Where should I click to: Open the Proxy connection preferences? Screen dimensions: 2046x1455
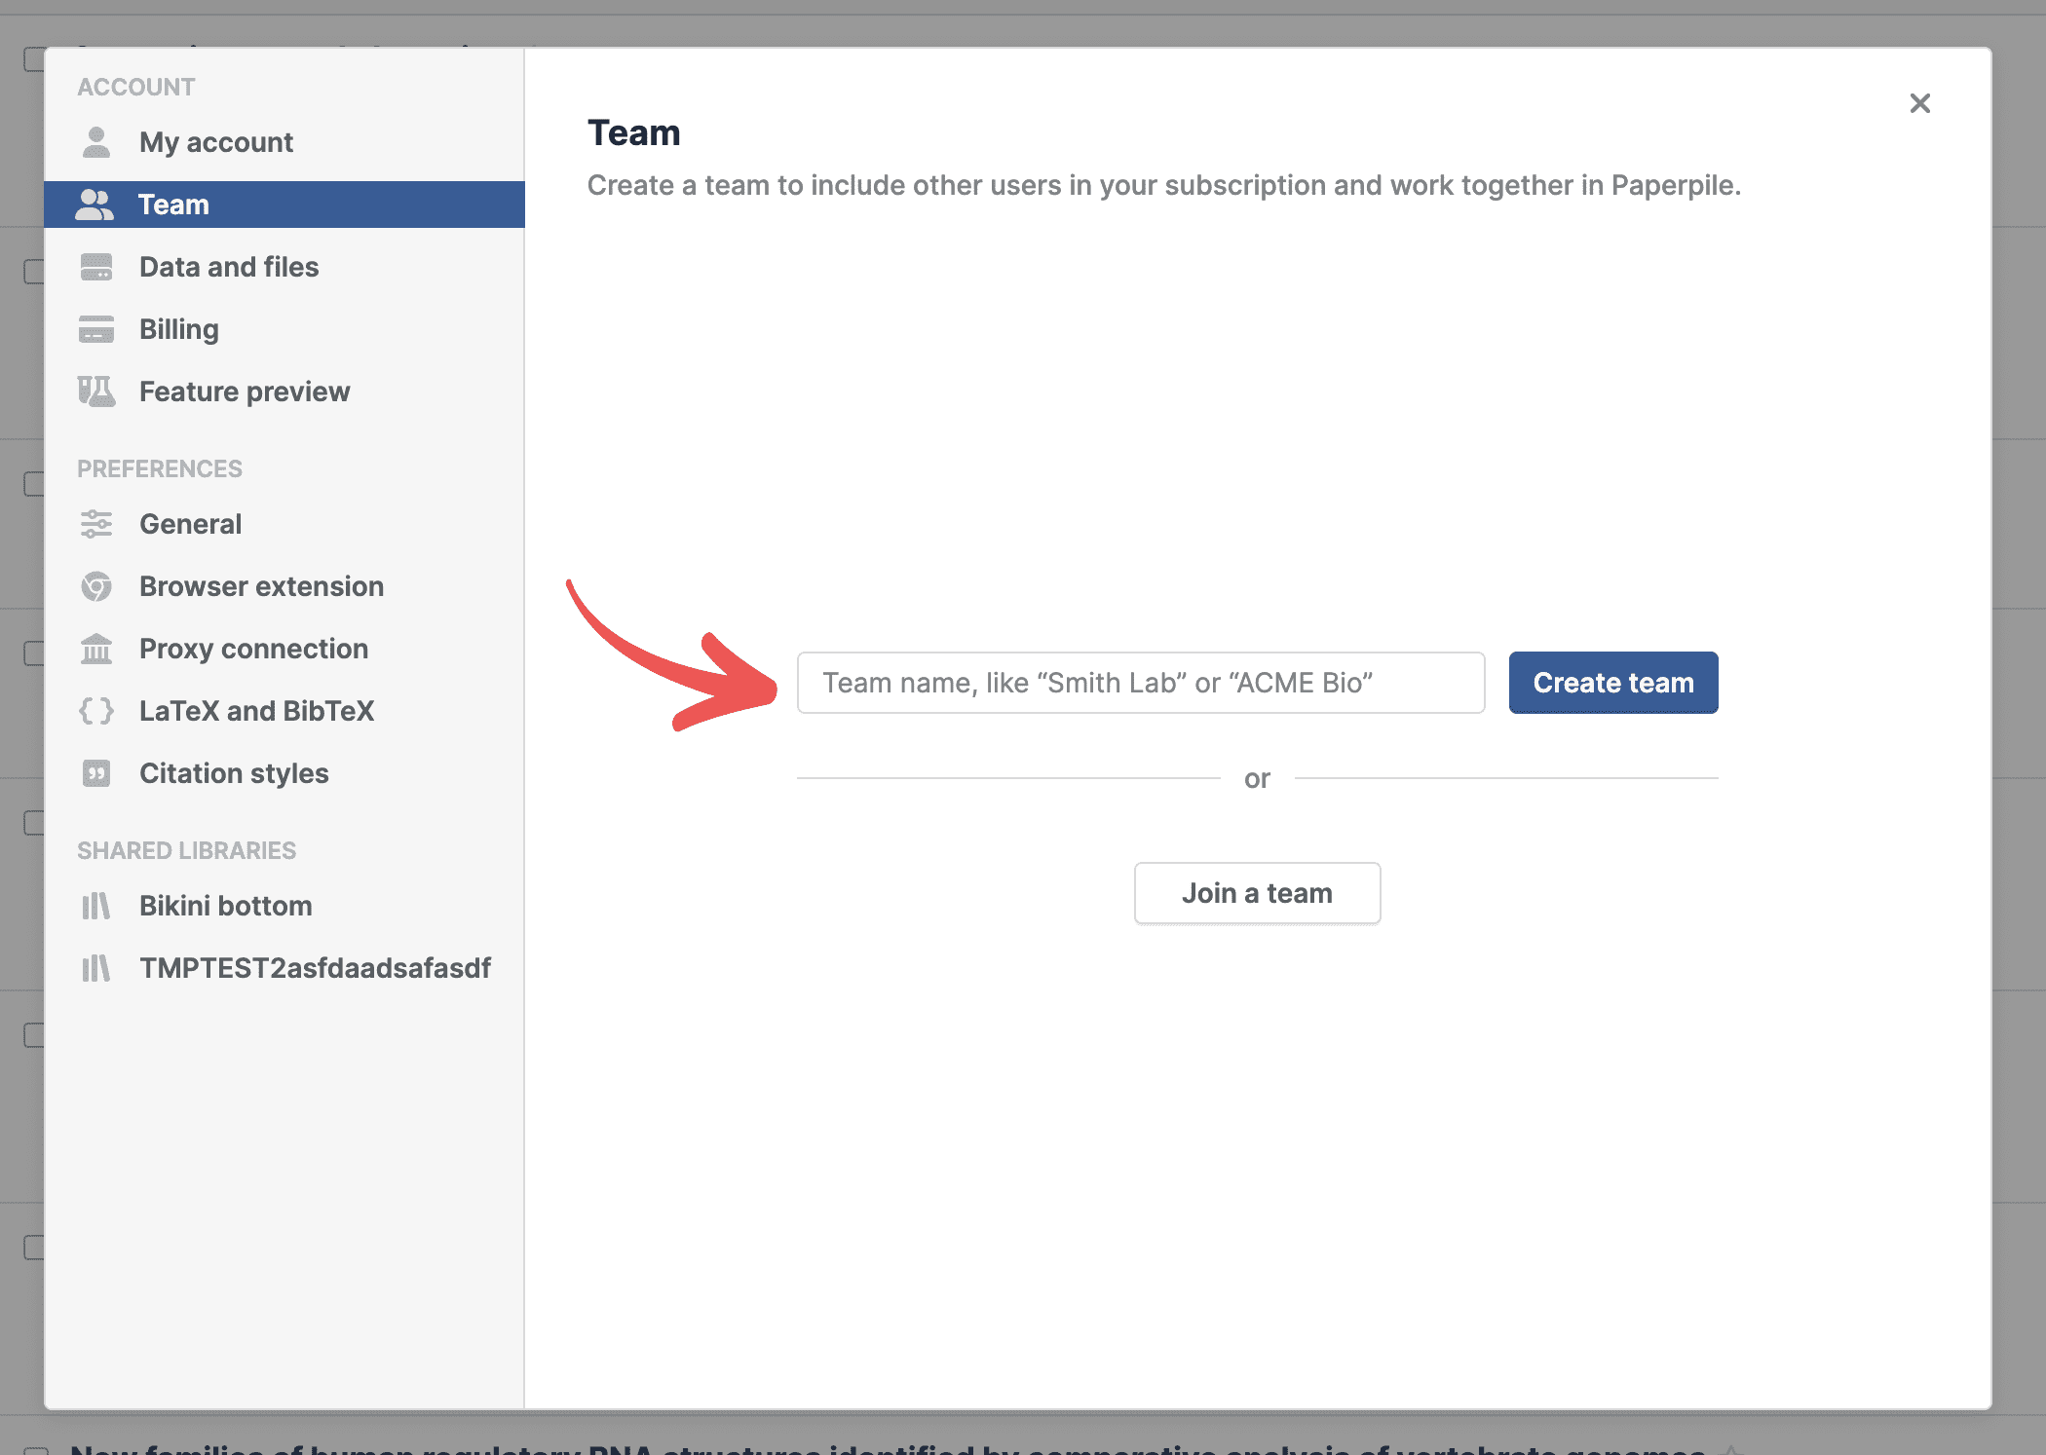pyautogui.click(x=253, y=649)
